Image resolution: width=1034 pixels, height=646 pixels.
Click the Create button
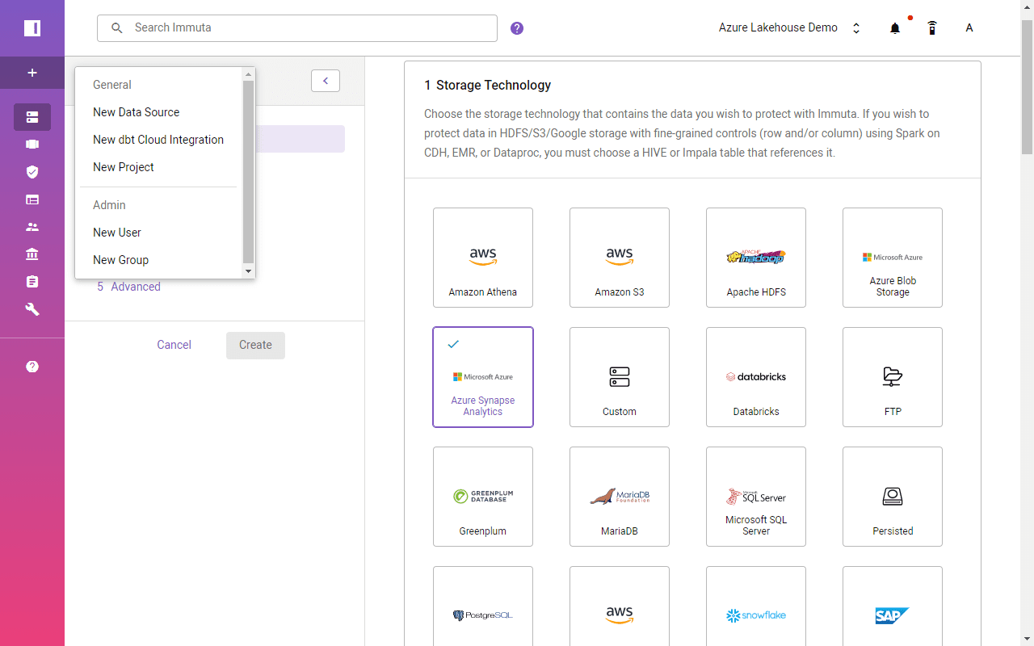(255, 345)
